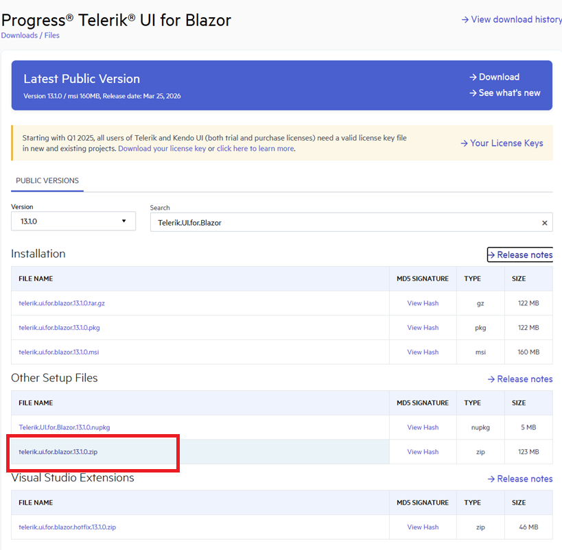View Hash for the msi file

click(423, 352)
